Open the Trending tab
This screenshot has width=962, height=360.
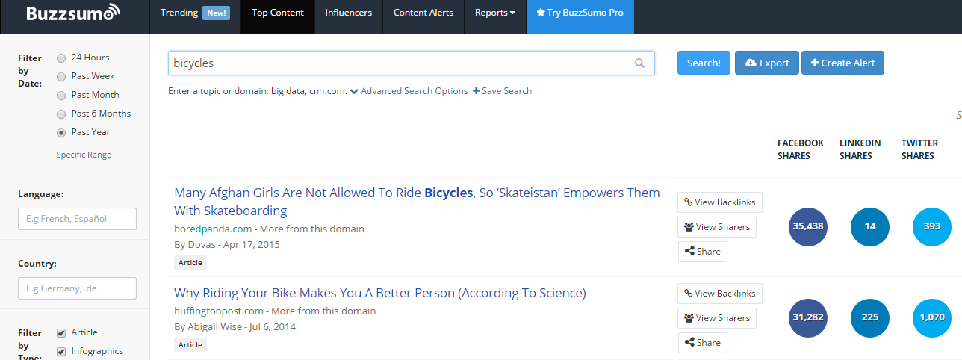point(195,13)
